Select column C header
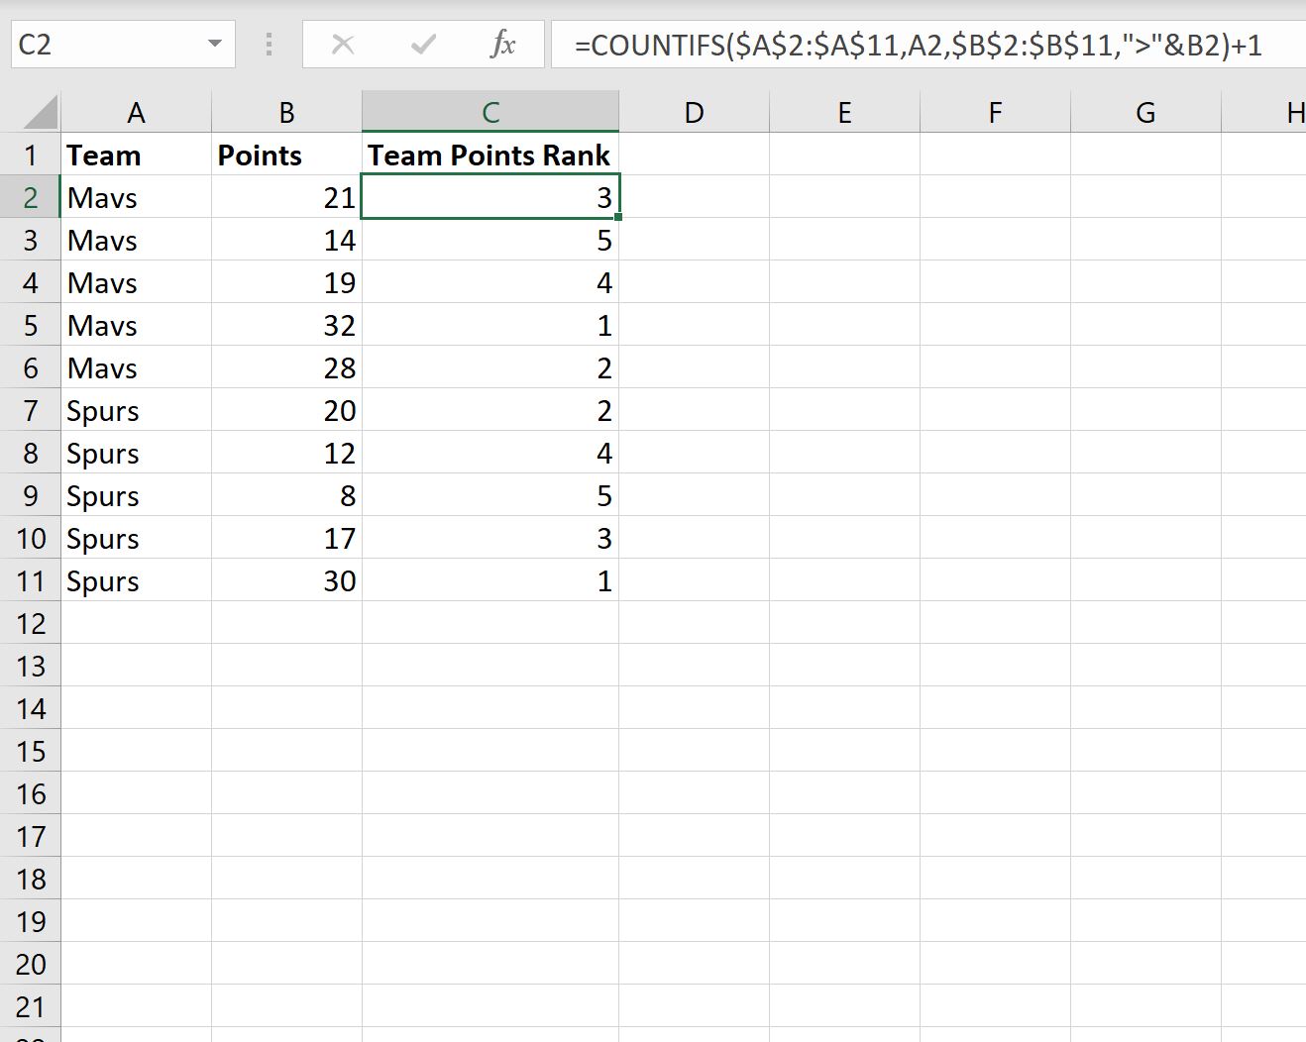Viewport: 1306px width, 1042px height. [490, 112]
